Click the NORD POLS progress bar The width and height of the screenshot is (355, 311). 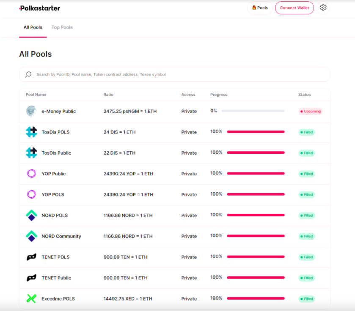[256, 215]
